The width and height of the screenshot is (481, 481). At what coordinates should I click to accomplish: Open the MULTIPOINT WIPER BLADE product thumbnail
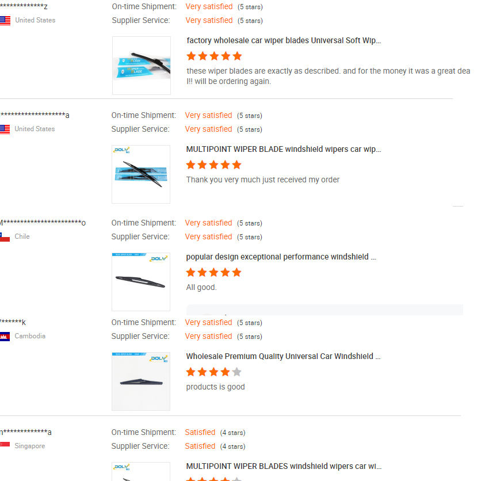[x=141, y=174]
